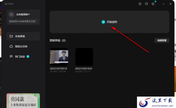This screenshot has width=176, height=108.
Task: Open the 剪同款 survey banner
Action: 23,101
